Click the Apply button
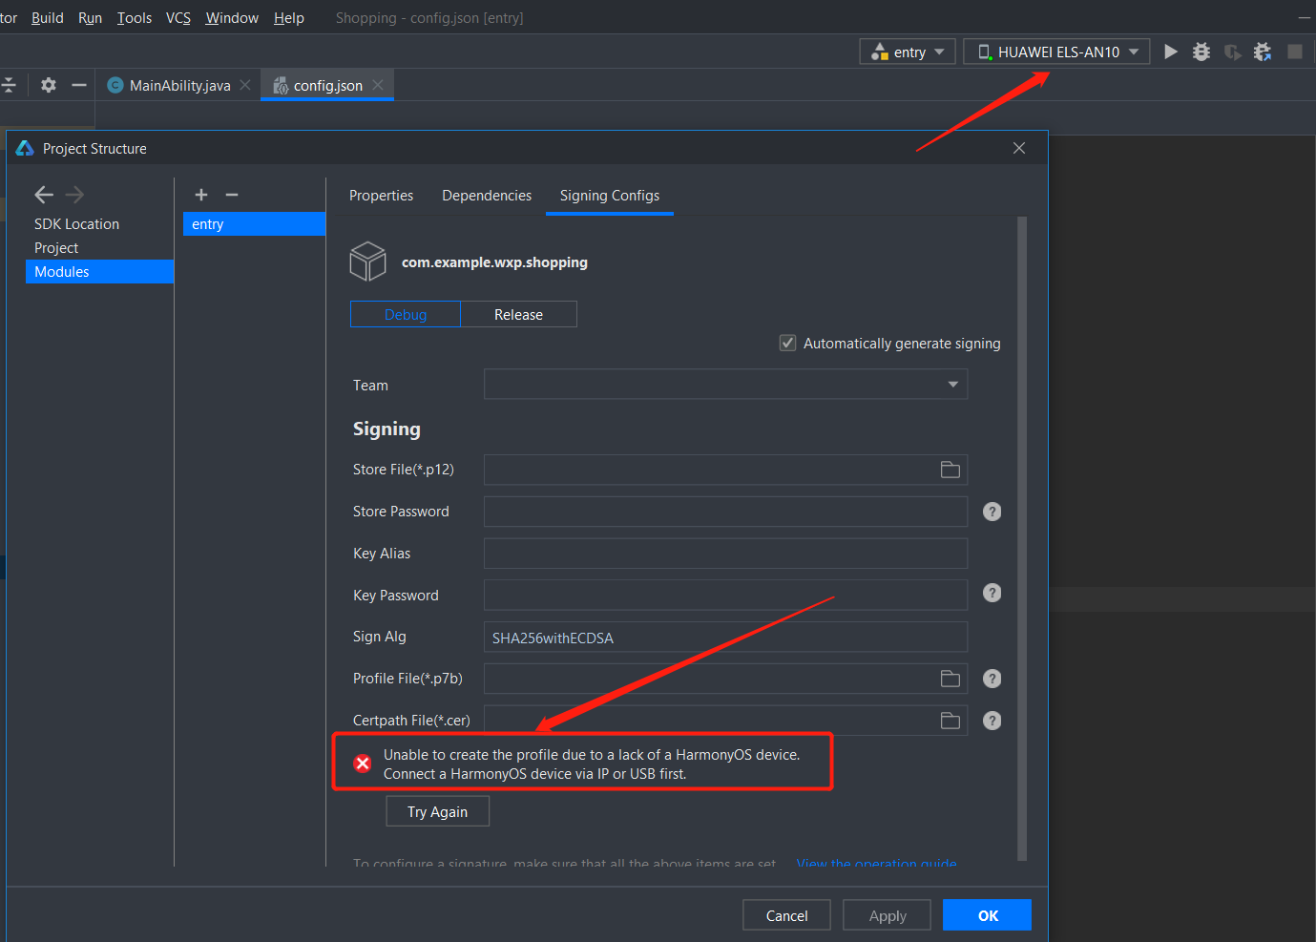The height and width of the screenshot is (942, 1316). point(888,915)
